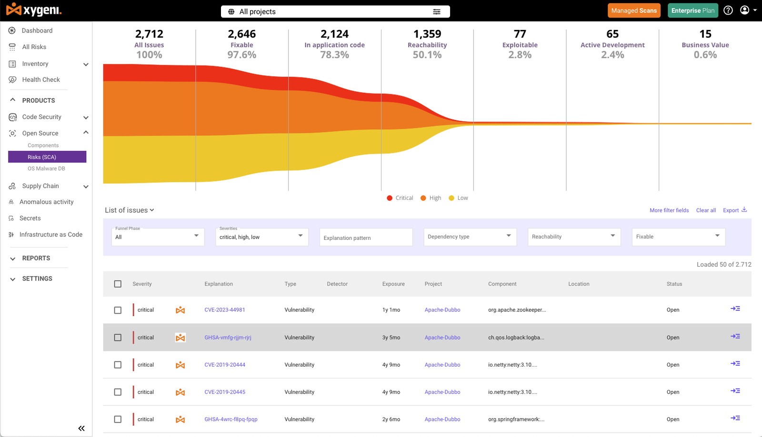Open the Fixable filter dropdown
The image size is (762, 437).
click(679, 237)
